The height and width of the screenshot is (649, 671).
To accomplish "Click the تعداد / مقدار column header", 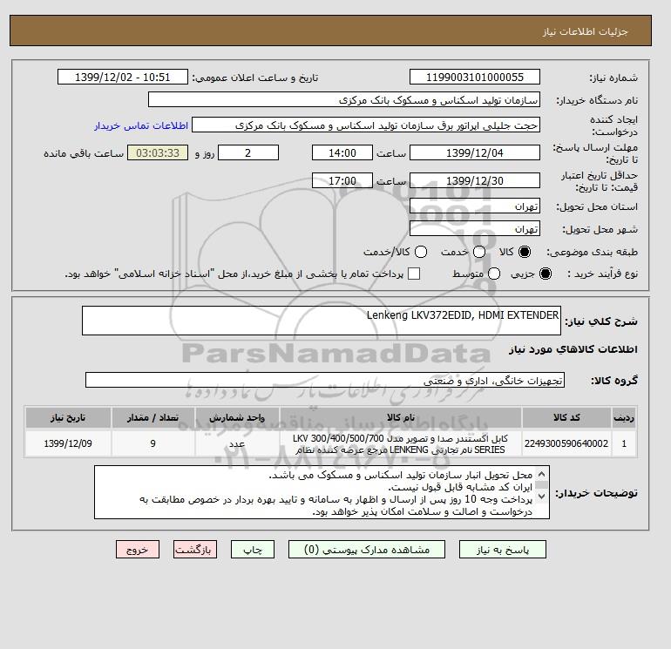I will click(x=152, y=417).
